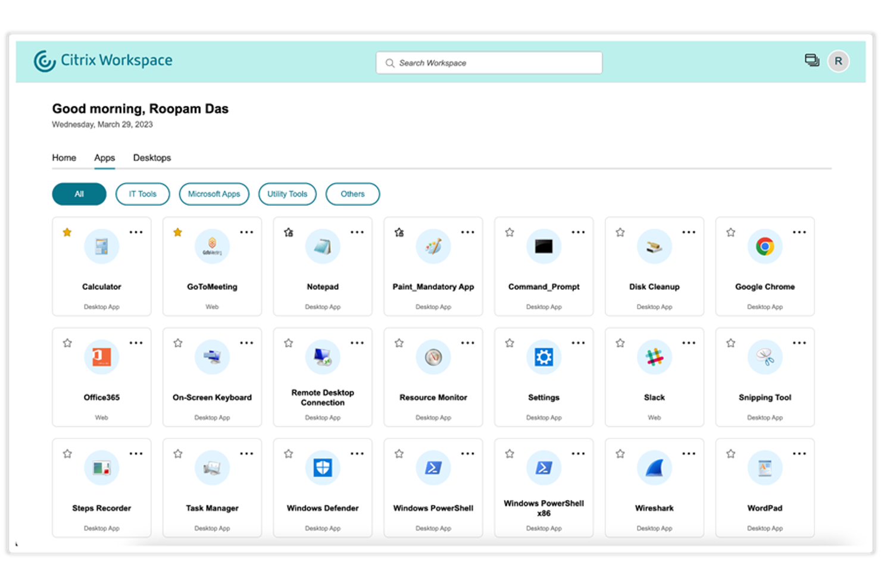
Task: Open the options menu for Notepad
Action: click(357, 232)
